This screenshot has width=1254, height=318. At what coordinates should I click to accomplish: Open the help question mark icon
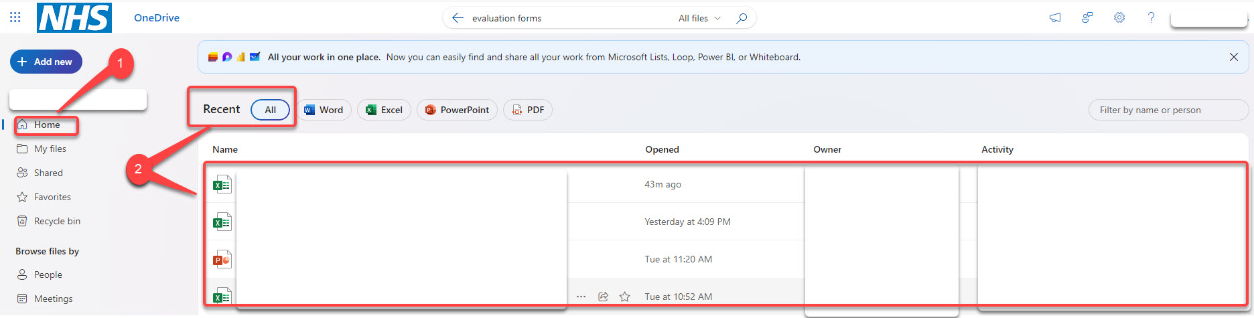(1151, 17)
